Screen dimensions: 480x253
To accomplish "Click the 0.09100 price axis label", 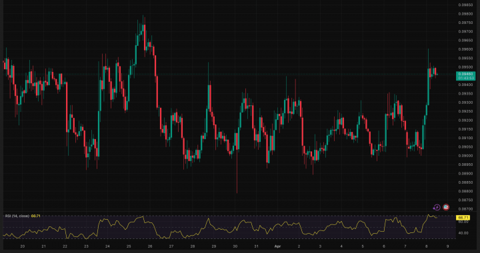I will [x=465, y=138].
